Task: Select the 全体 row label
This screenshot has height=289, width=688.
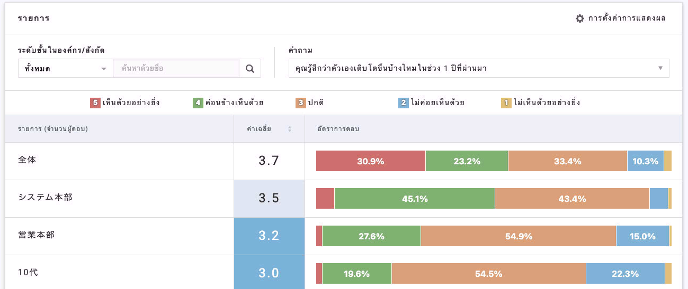Action: click(x=27, y=160)
